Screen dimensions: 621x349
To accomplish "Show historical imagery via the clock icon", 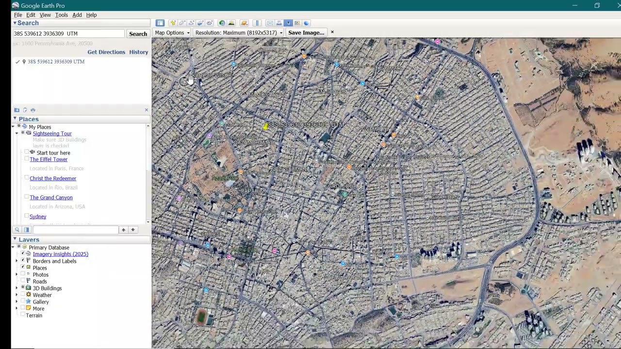I will pos(222,23).
